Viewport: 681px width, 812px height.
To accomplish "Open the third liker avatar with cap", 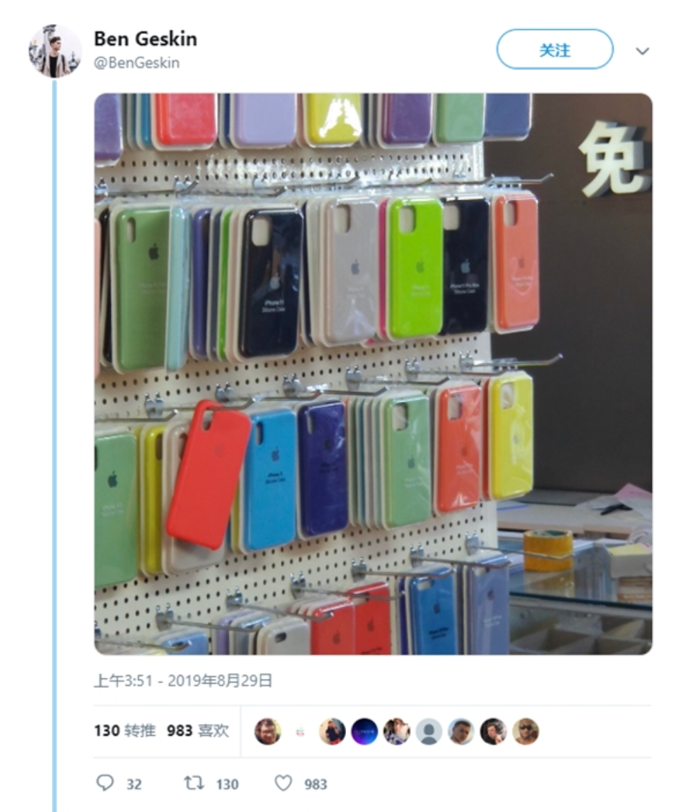I will pos(332,731).
